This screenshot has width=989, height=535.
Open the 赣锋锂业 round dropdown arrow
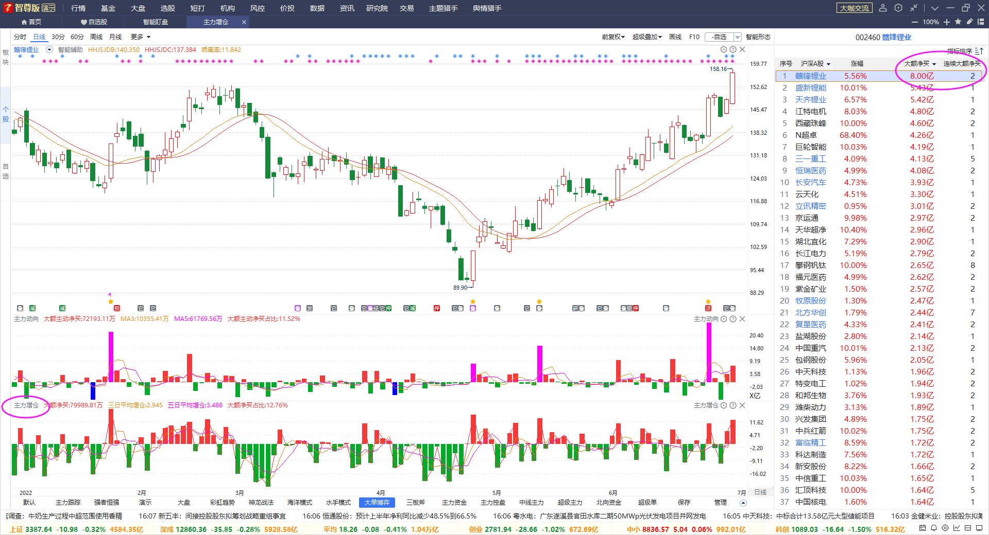[49, 50]
